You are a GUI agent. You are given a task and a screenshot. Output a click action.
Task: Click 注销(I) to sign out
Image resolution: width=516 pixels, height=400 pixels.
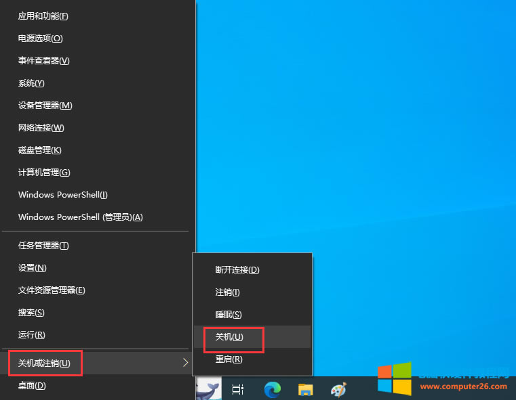[228, 292]
